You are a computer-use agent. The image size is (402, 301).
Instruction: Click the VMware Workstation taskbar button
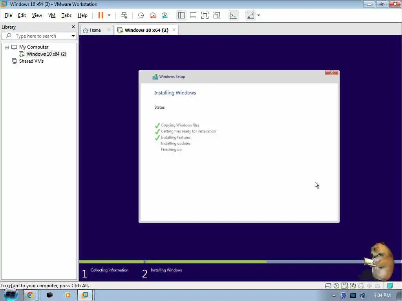point(85,296)
